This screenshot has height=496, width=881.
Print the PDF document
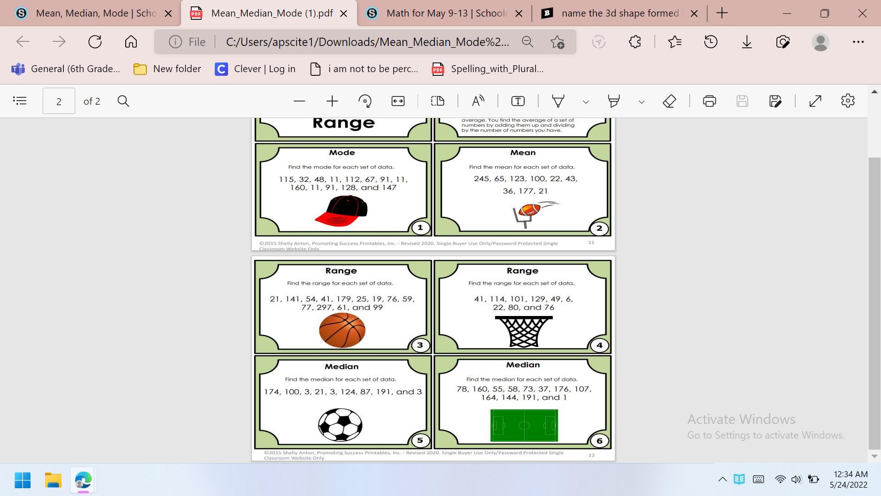point(709,101)
